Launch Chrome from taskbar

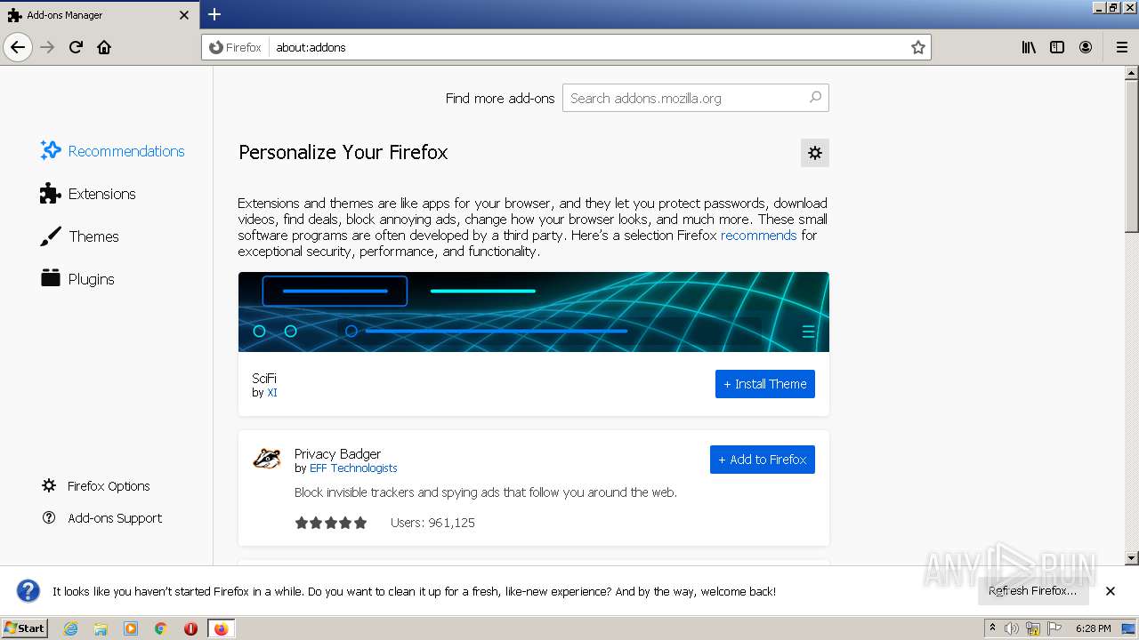161,628
